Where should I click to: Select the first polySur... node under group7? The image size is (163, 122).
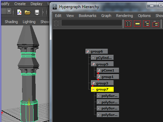click(108, 96)
